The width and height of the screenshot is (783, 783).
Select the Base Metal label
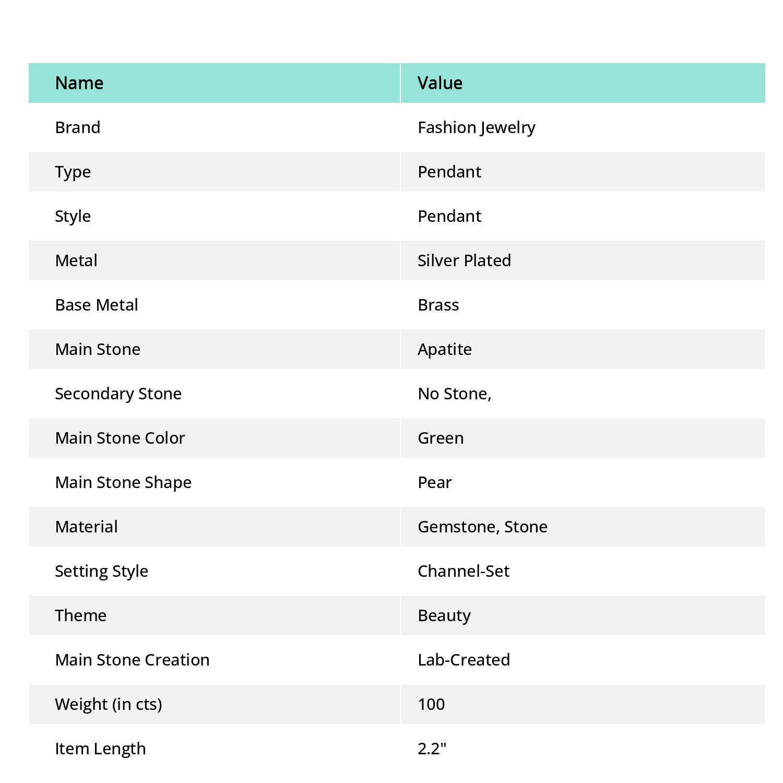(97, 305)
